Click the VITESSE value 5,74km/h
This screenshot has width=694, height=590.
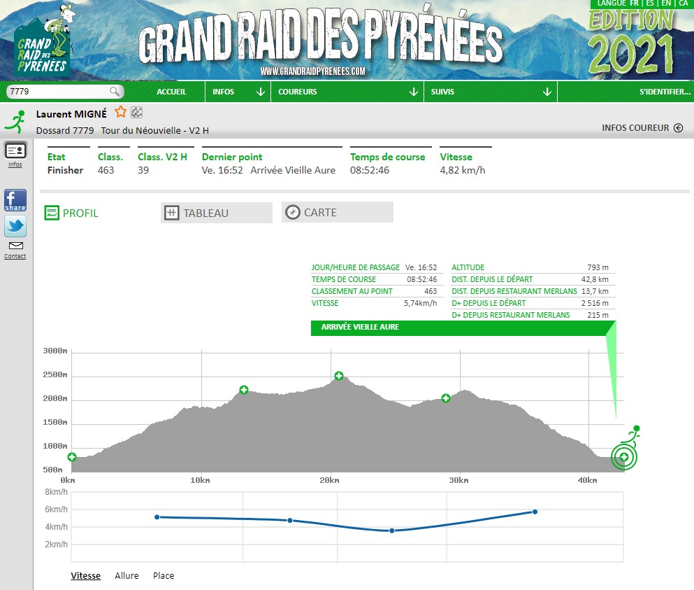click(420, 303)
